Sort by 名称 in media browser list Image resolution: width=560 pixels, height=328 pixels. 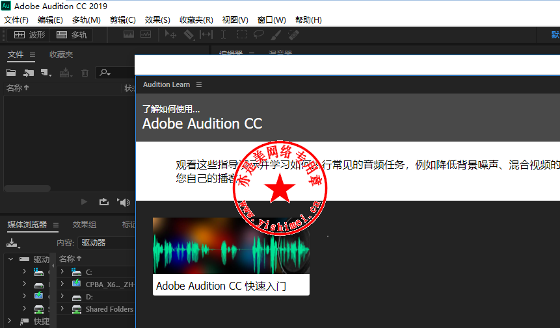[70, 259]
